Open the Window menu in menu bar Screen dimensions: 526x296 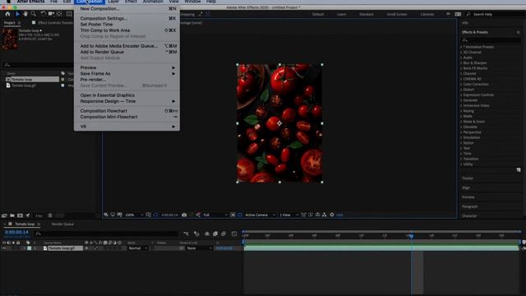192,2
